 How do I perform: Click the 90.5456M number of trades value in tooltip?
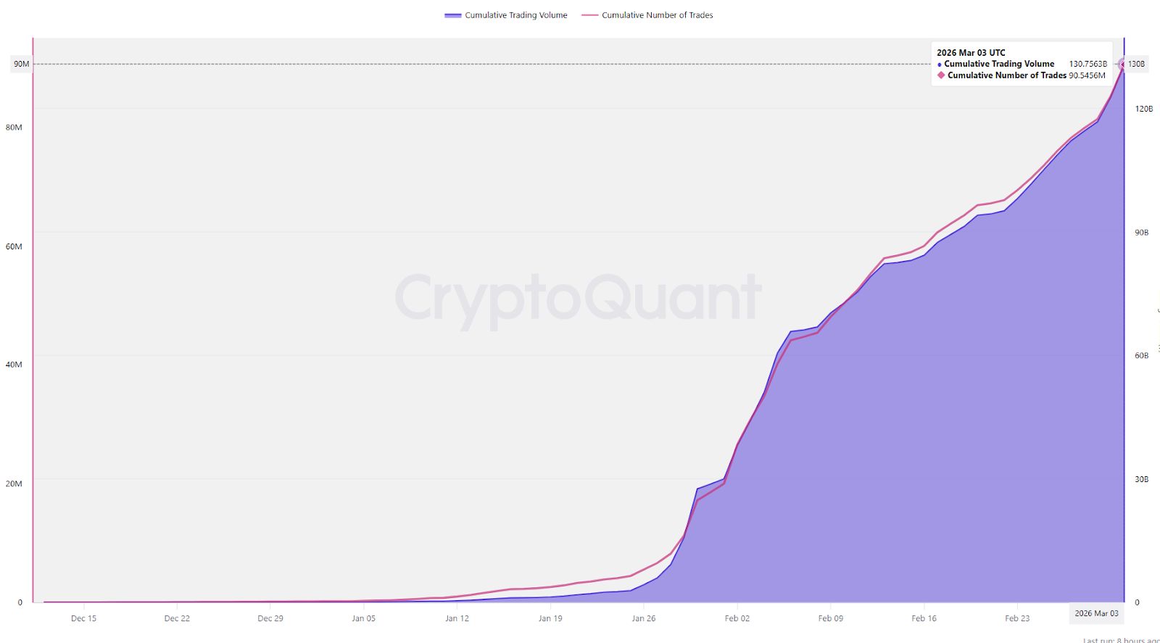[x=1087, y=75]
